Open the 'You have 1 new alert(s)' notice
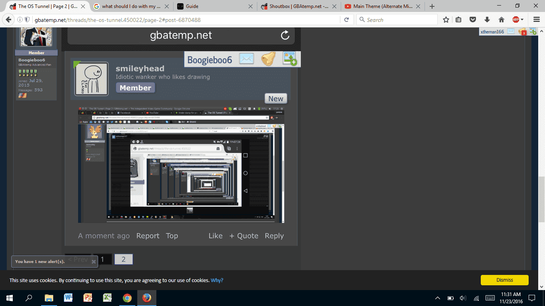The width and height of the screenshot is (545, 306). pos(40,262)
